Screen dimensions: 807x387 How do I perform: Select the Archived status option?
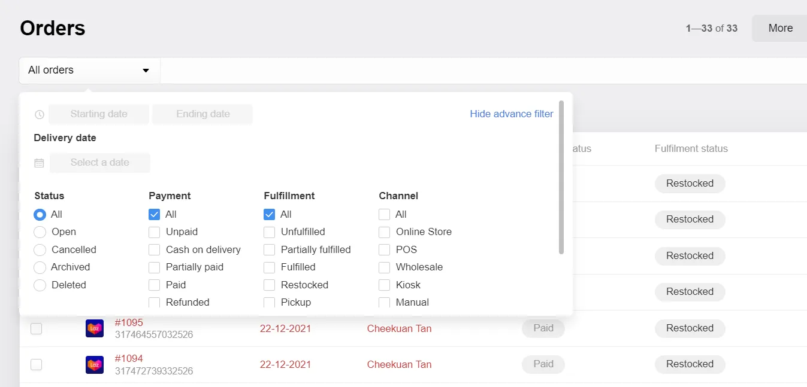coord(40,267)
